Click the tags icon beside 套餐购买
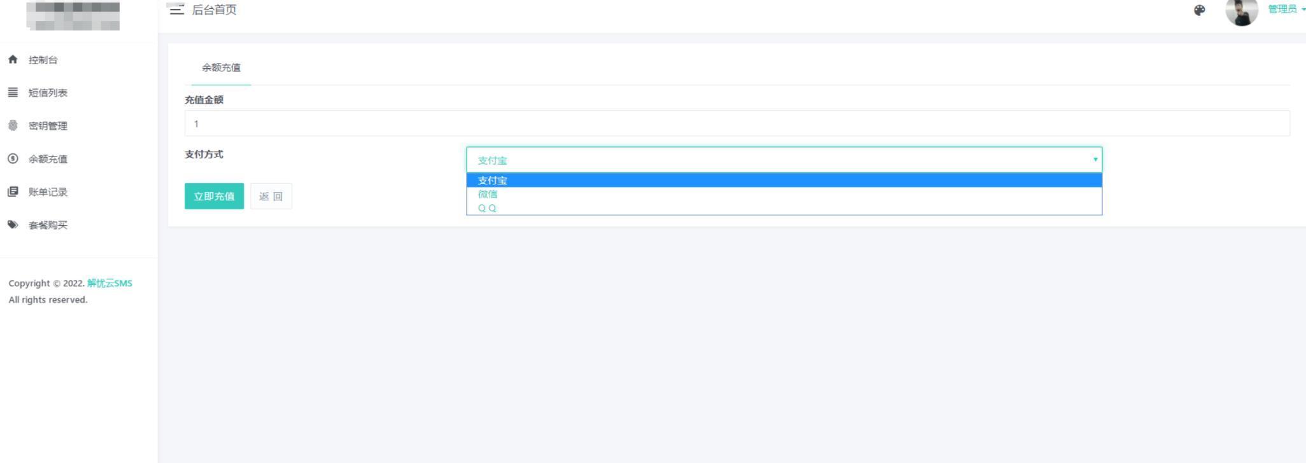 click(13, 225)
